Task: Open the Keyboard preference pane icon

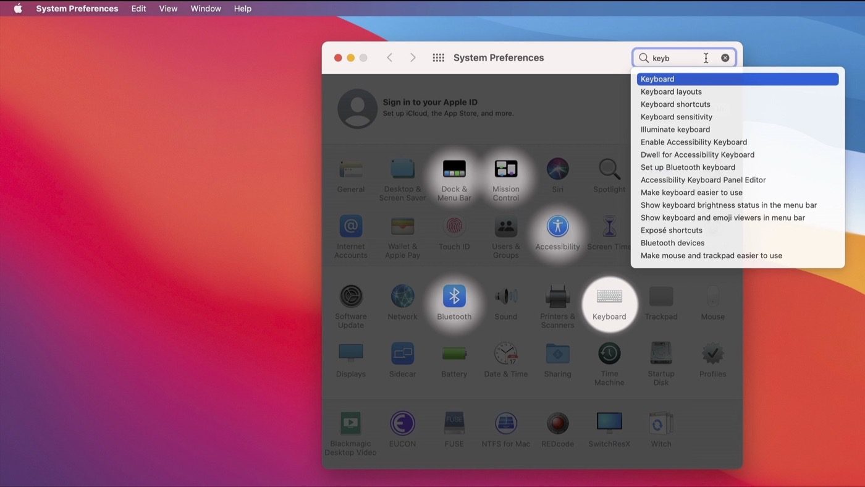Action: 609,297
